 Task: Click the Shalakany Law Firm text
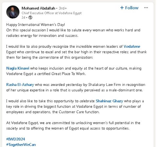[x=105, y=85]
